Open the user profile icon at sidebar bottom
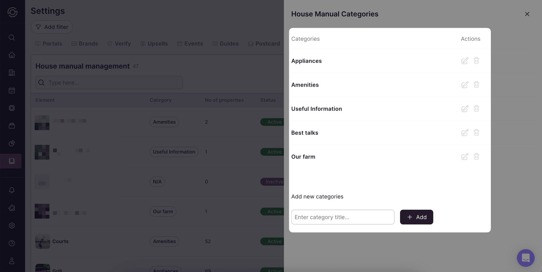Image resolution: width=542 pixels, height=272 pixels. coord(12,261)
